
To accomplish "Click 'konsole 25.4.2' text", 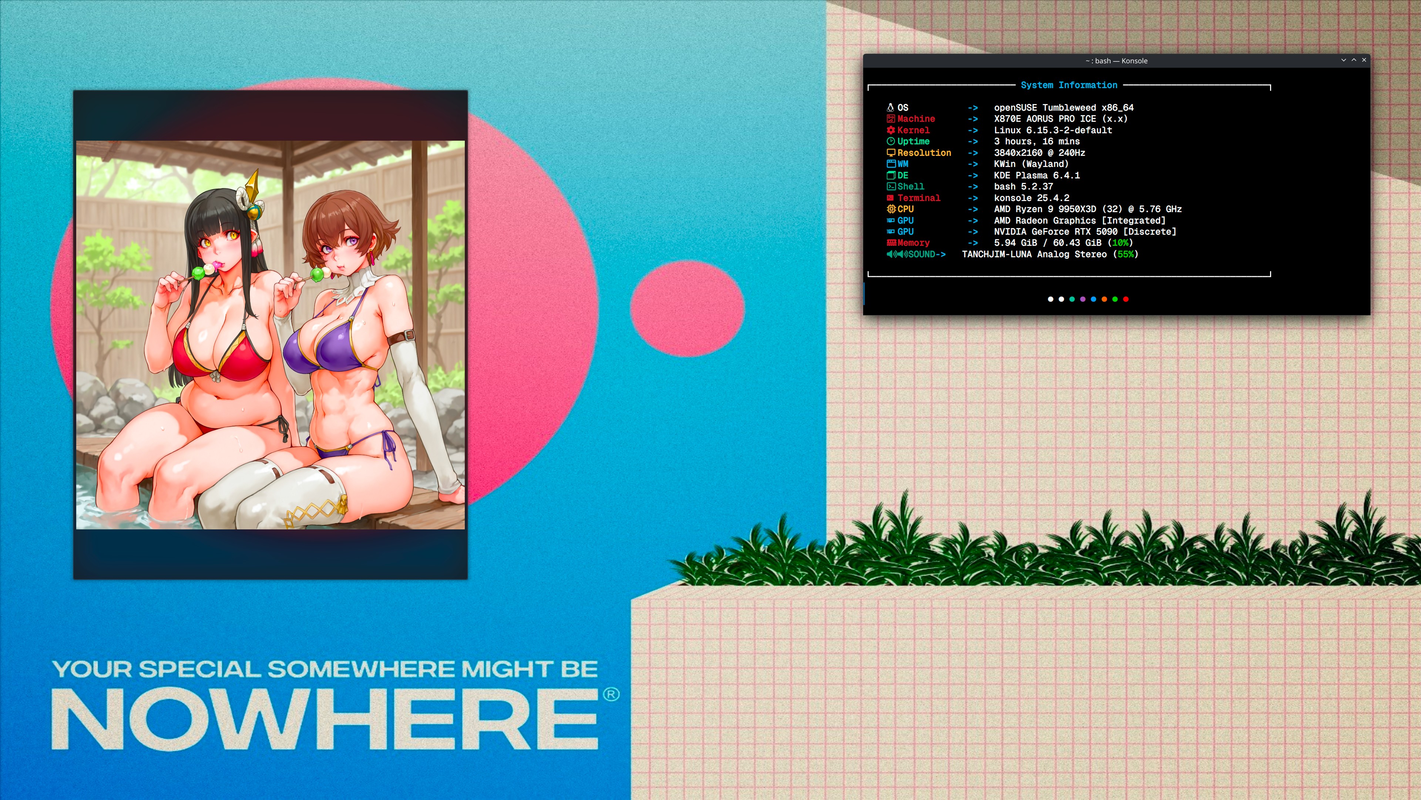I will (1032, 198).
